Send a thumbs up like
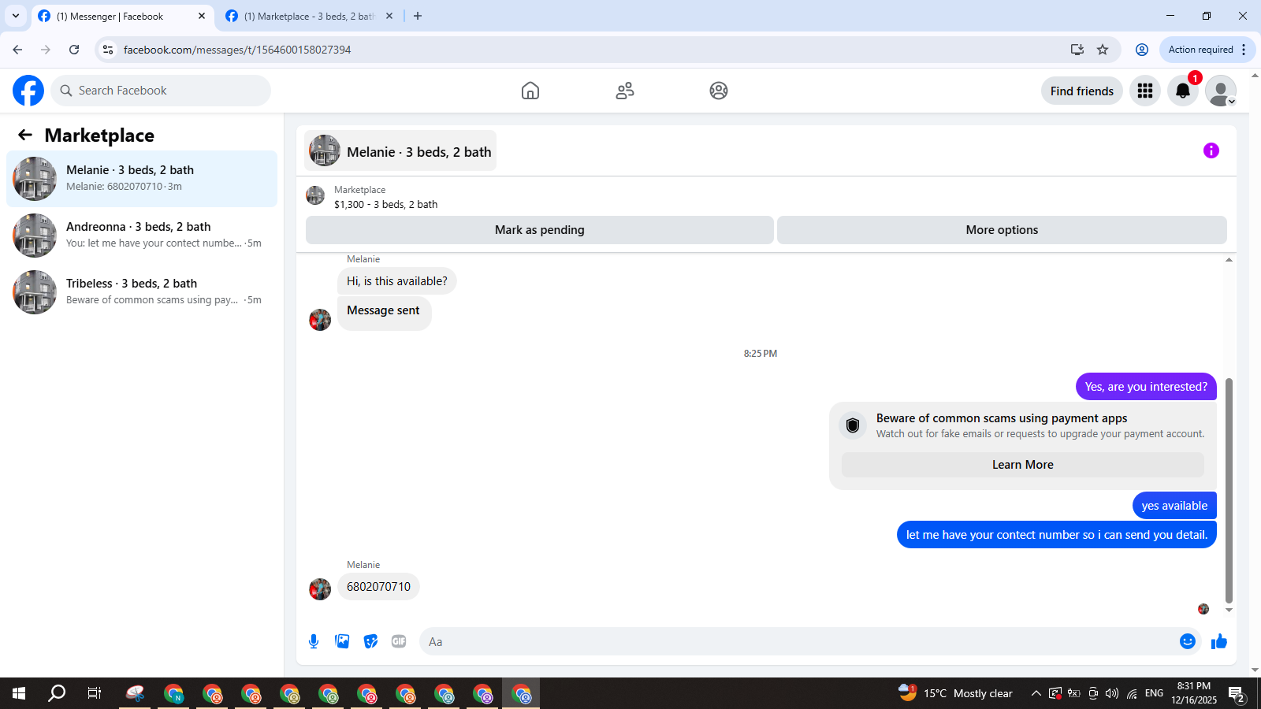This screenshot has height=709, width=1261. pos(1219,641)
